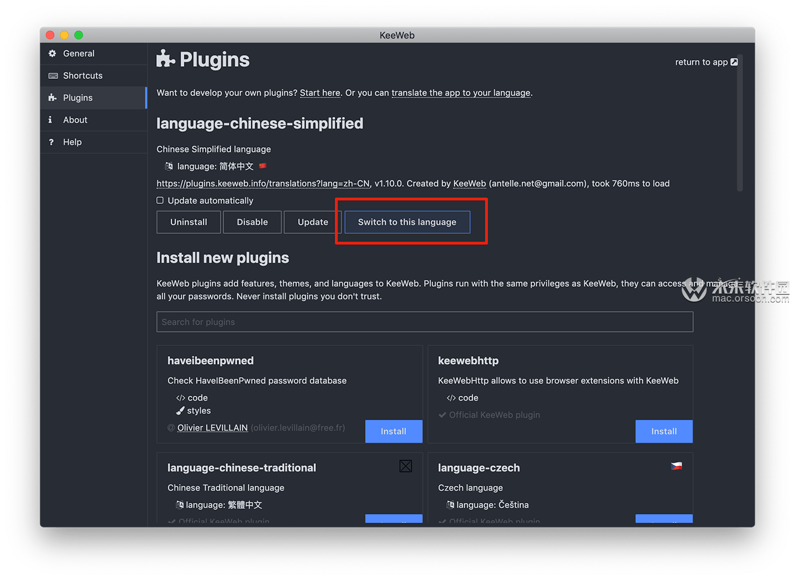Click the KeeWeb author link
Screen dimensions: 795x580
pyautogui.click(x=470, y=184)
